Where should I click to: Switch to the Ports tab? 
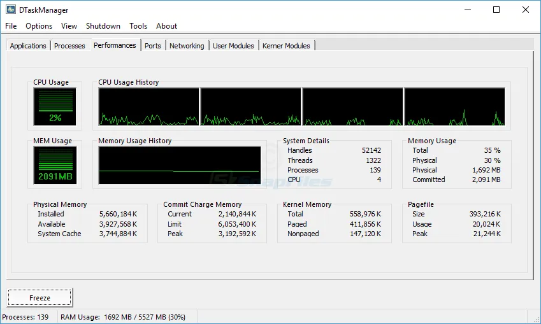pyautogui.click(x=152, y=46)
